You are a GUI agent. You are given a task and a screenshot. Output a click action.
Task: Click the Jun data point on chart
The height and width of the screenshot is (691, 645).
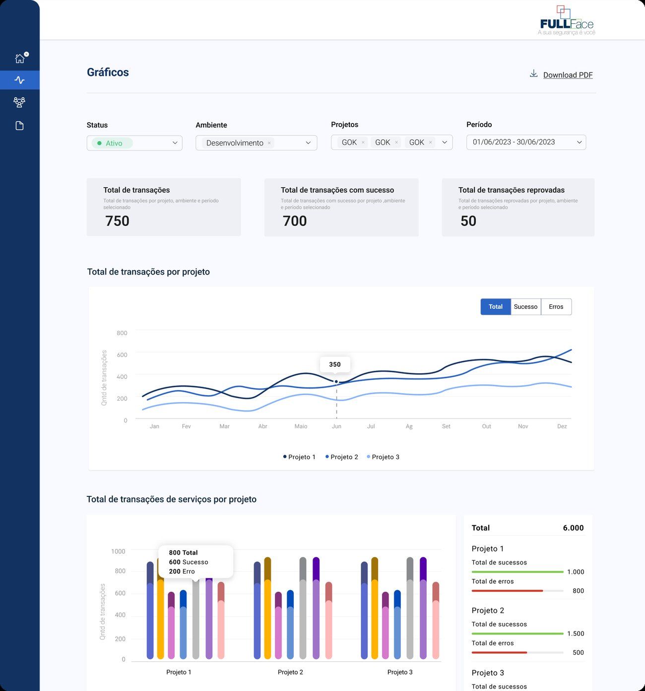click(336, 382)
